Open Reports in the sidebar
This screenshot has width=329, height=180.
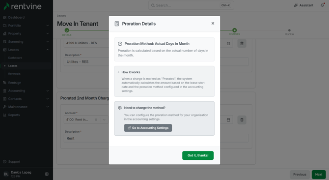pos(14,115)
